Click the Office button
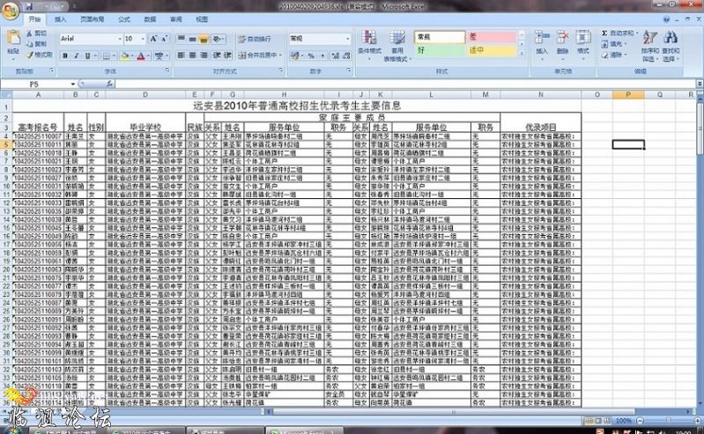This screenshot has width=704, height=434. (x=11, y=9)
